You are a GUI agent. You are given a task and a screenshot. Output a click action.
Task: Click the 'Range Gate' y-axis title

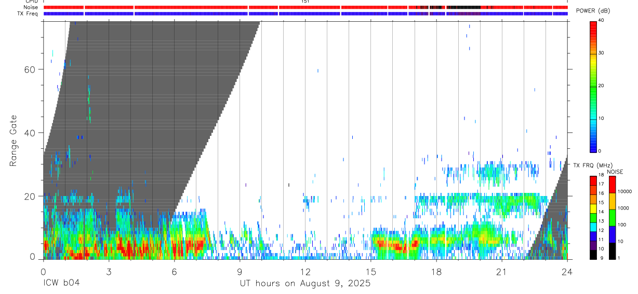14,142
